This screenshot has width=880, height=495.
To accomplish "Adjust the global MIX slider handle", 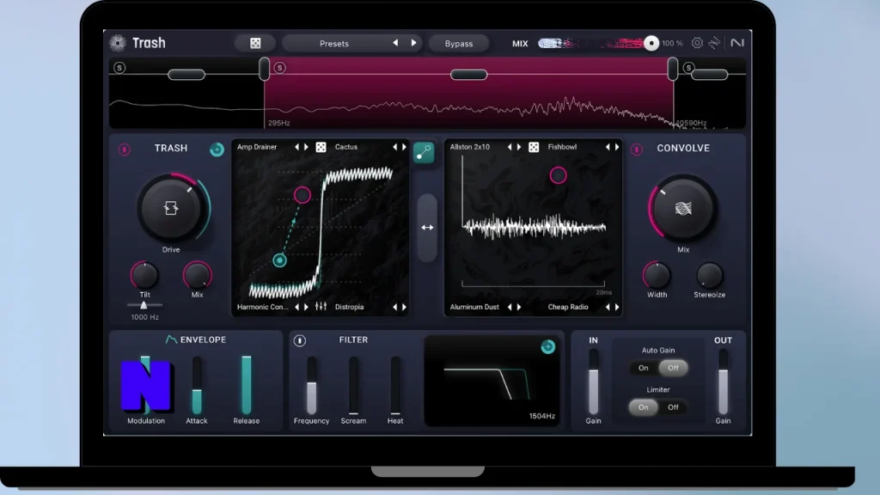I will pos(651,43).
